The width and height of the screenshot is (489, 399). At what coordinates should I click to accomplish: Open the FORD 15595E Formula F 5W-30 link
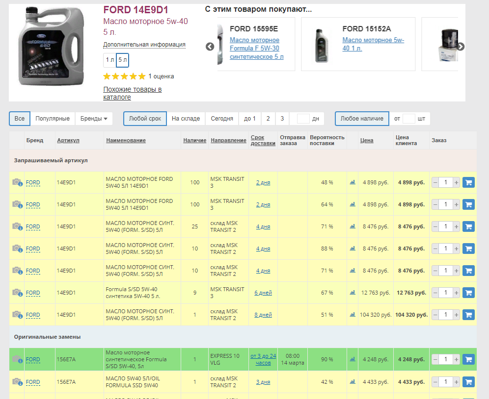(x=257, y=48)
